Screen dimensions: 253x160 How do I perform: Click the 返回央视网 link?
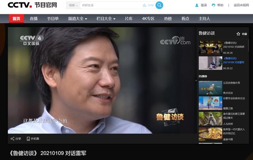(242, 5)
